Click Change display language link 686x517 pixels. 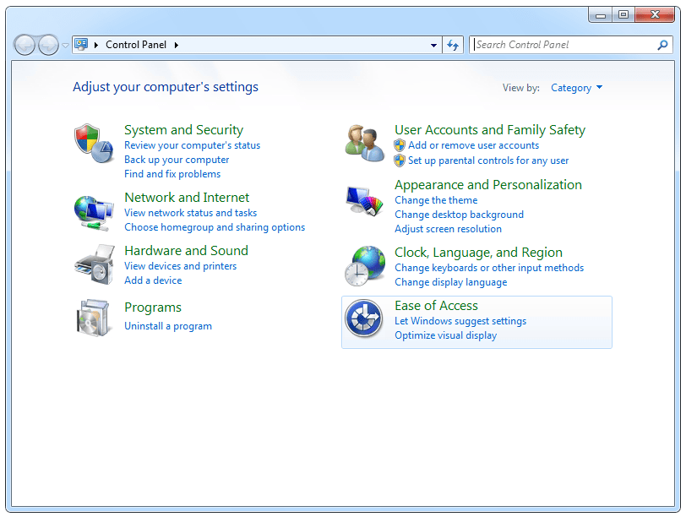(450, 282)
